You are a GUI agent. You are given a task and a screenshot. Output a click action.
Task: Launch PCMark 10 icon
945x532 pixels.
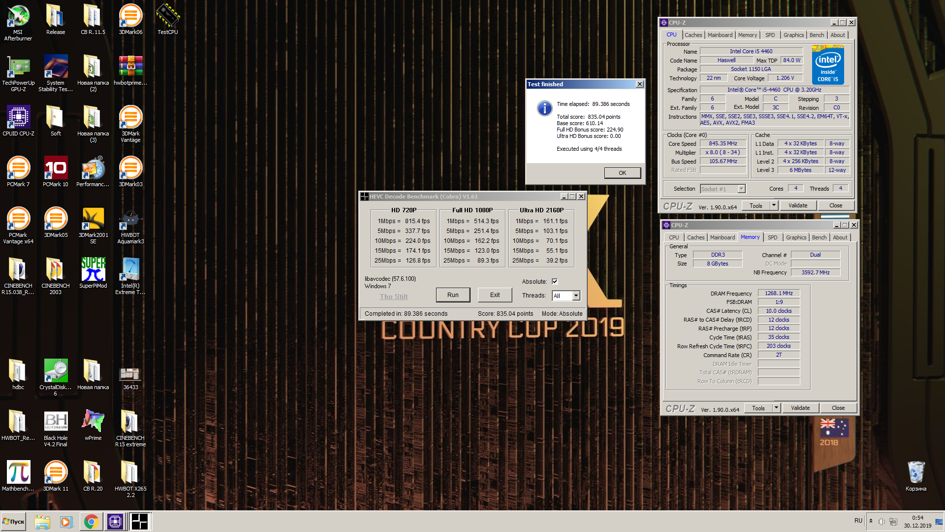(56, 171)
